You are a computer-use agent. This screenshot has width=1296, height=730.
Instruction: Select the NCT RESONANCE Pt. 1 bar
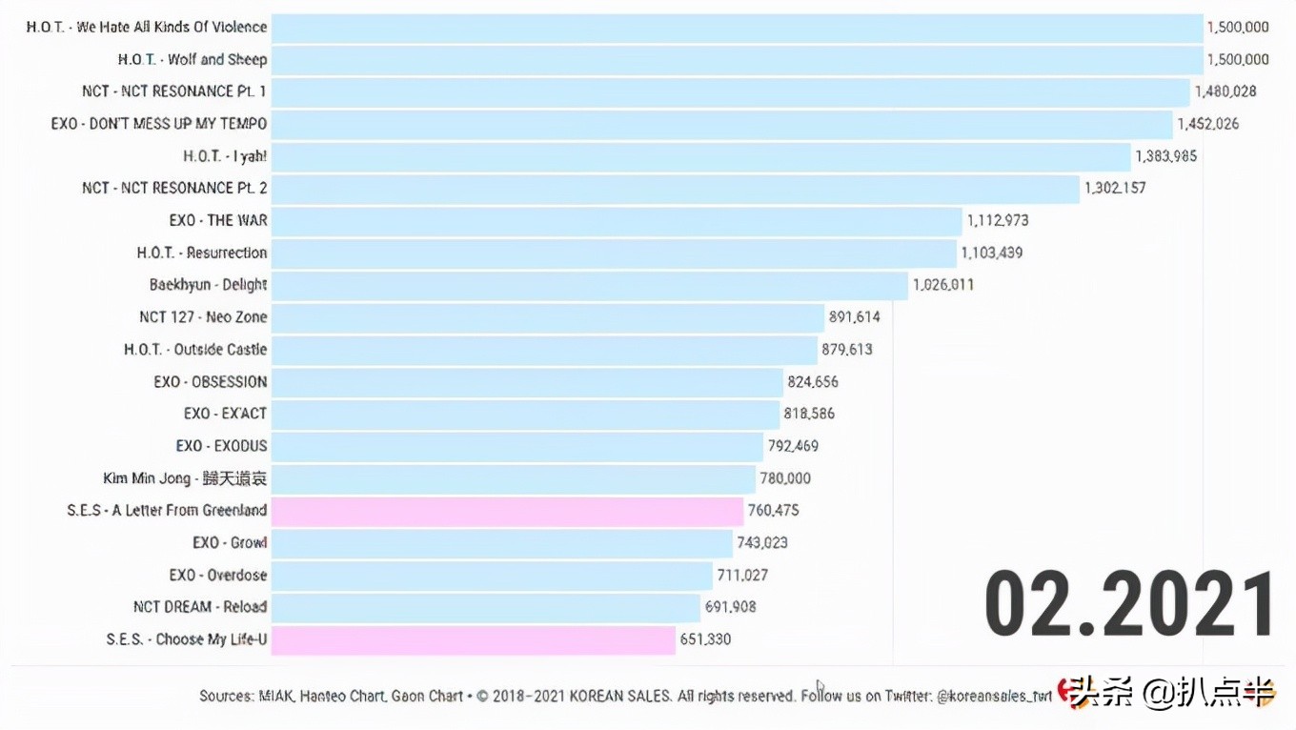click(x=731, y=91)
